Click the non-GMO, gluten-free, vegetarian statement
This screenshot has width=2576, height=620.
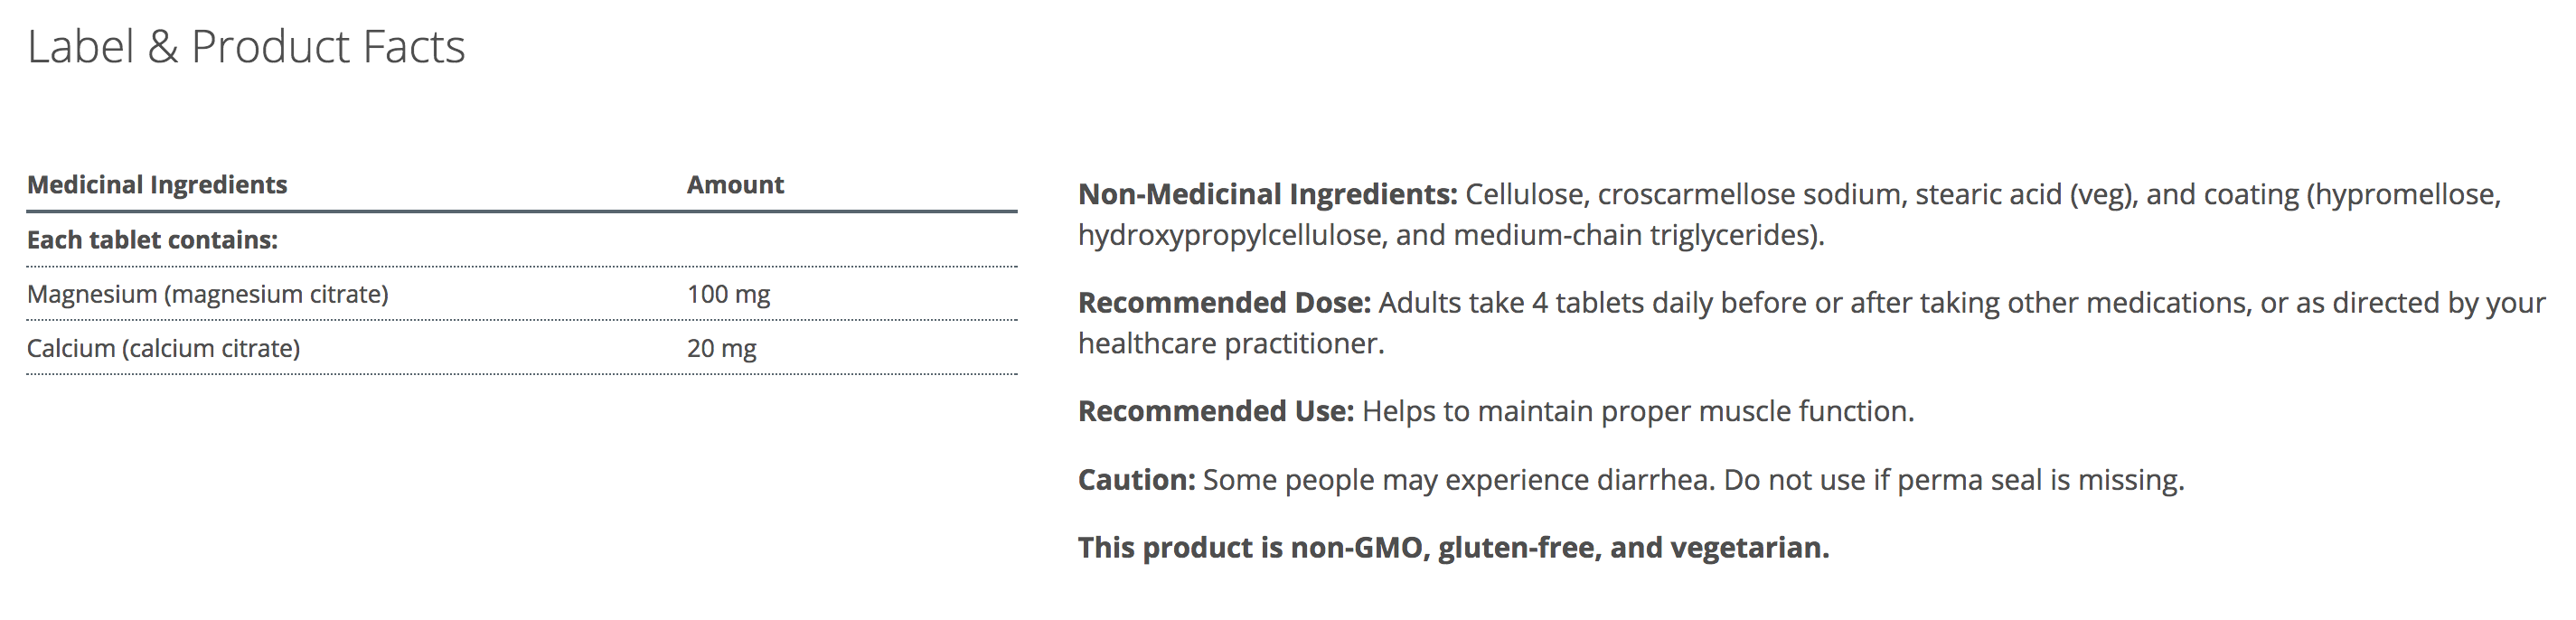[1453, 548]
